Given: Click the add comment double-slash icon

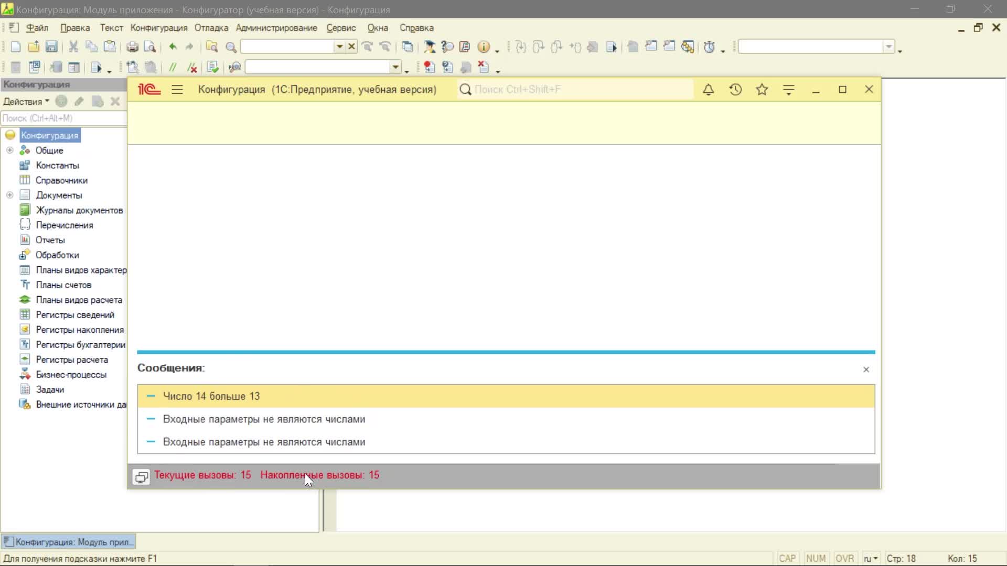Looking at the screenshot, I should 173,67.
